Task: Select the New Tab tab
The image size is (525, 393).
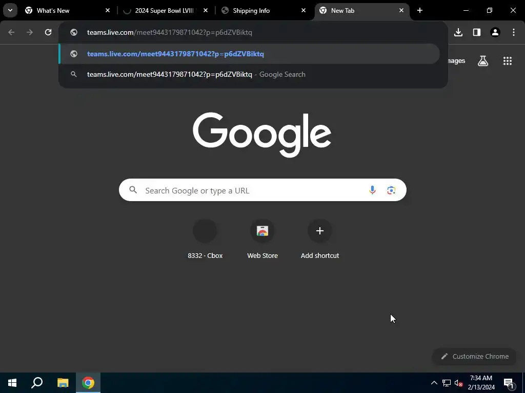Action: click(x=361, y=10)
